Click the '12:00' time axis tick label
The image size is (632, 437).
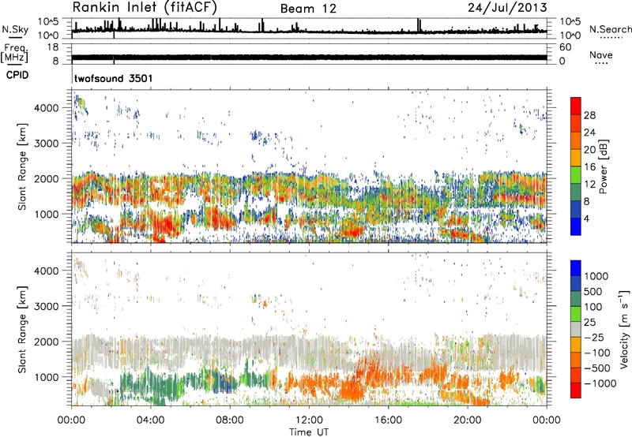[309, 420]
